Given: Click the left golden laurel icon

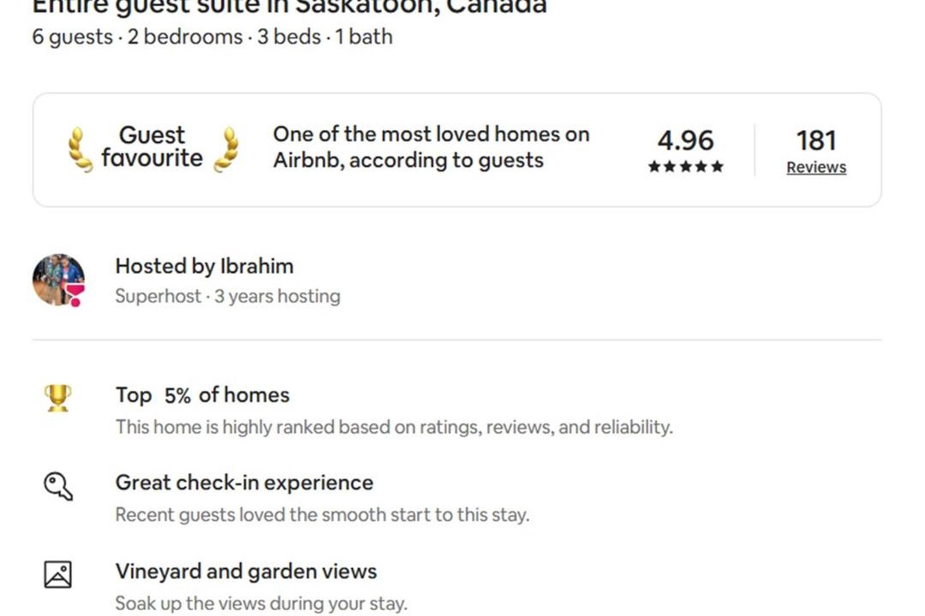Looking at the screenshot, I should pos(80,150).
